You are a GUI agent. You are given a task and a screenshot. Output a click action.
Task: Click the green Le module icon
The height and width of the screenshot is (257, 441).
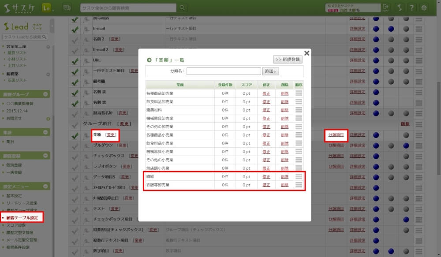48,7
